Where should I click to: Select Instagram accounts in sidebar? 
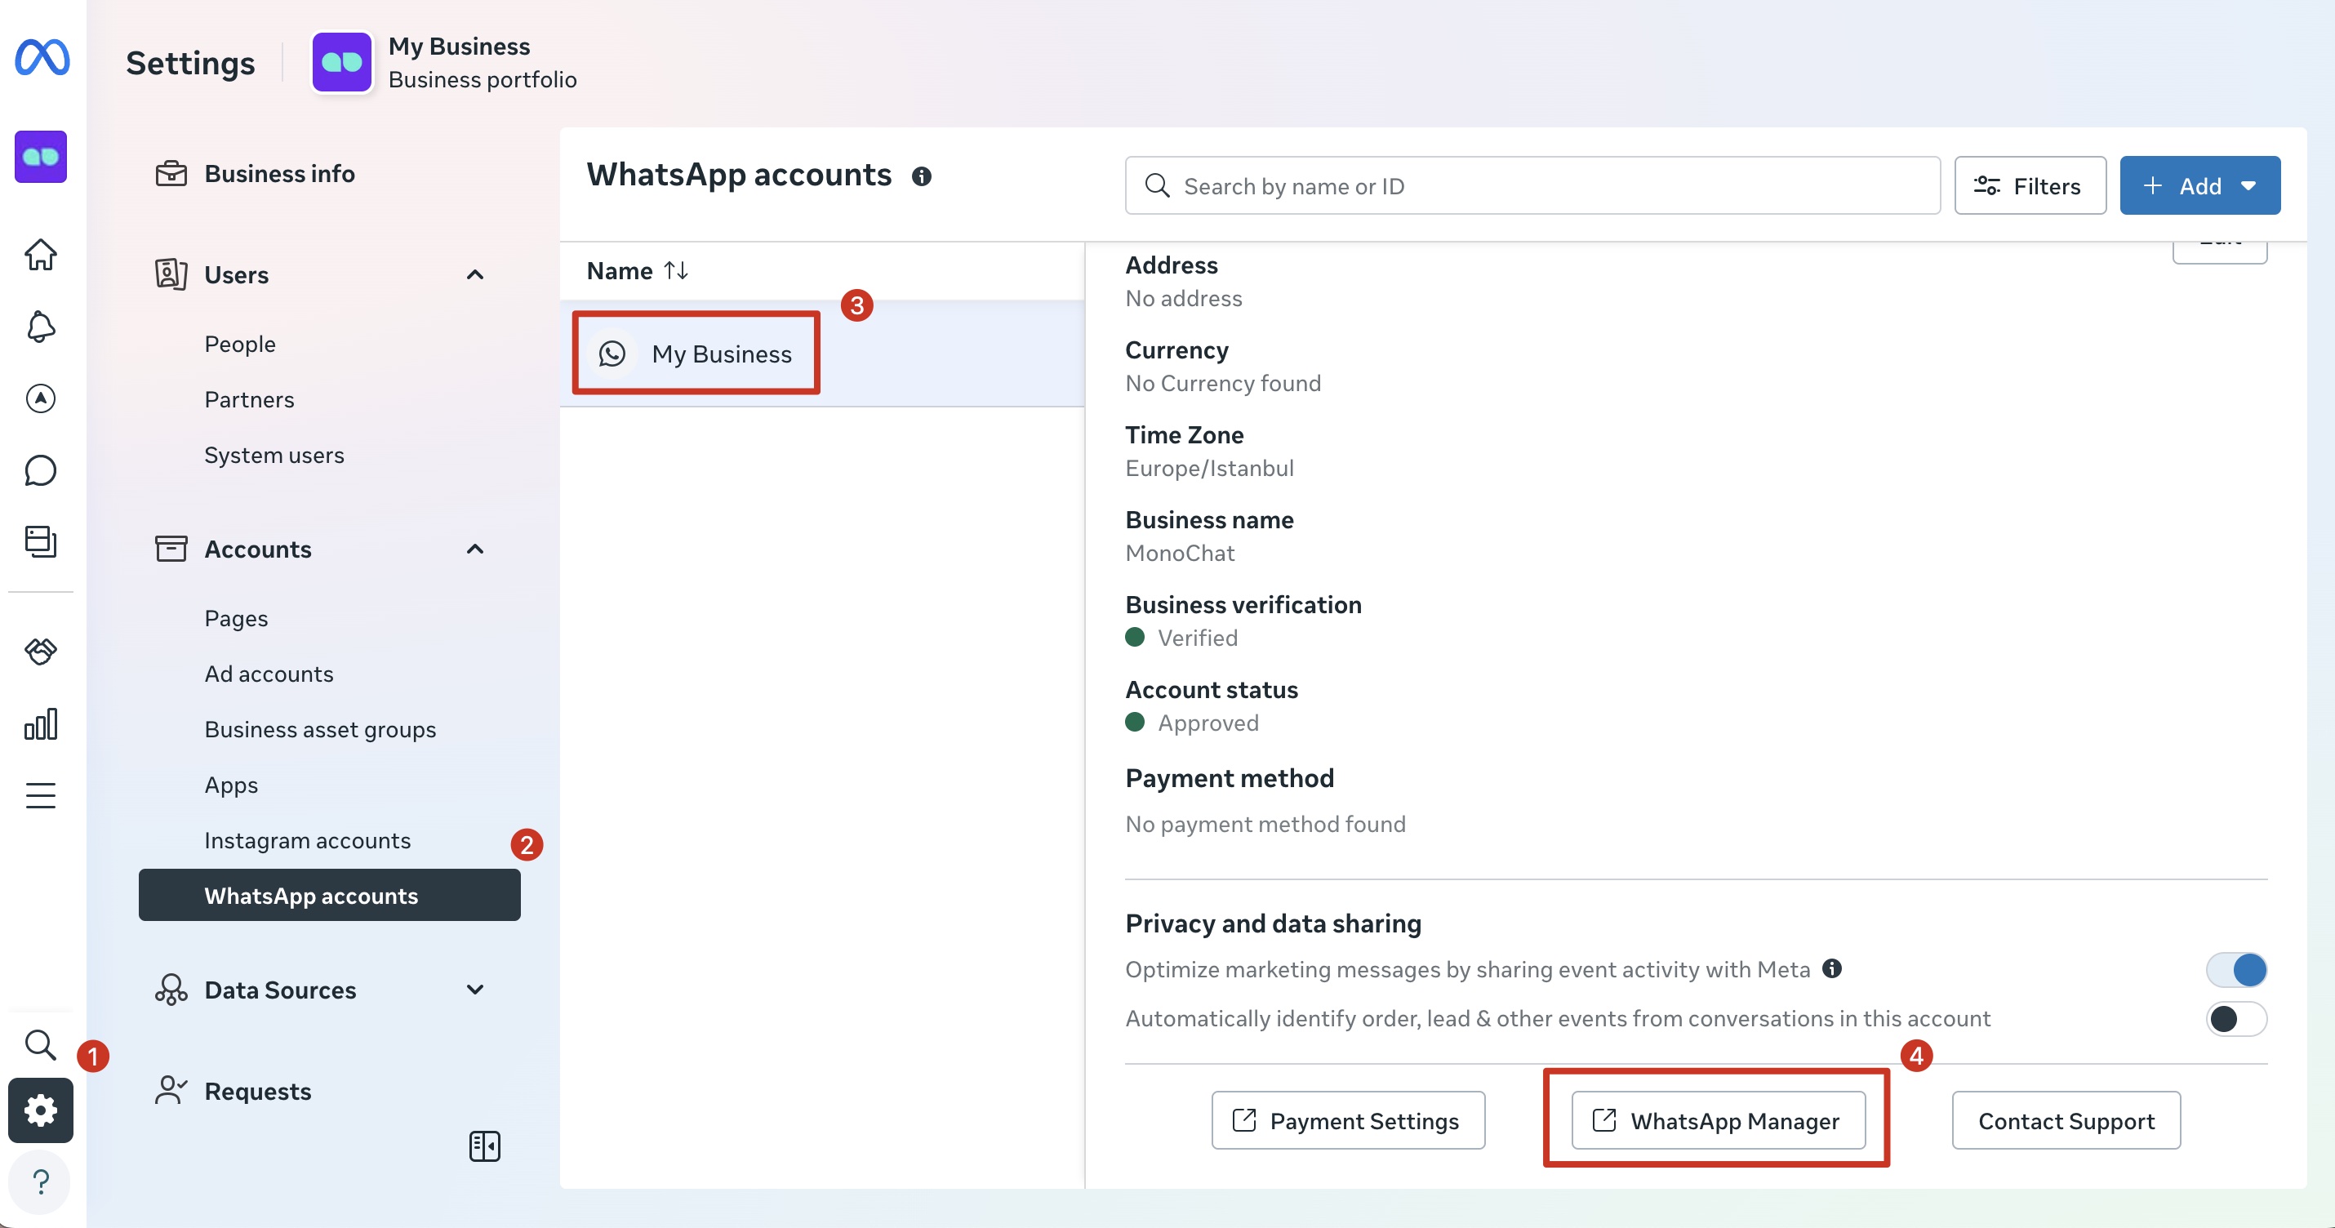click(307, 840)
